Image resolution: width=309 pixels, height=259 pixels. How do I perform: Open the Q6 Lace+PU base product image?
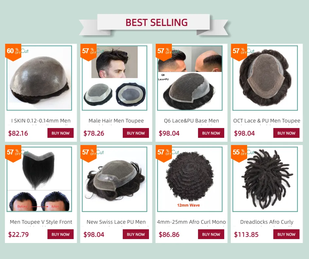pyautogui.click(x=190, y=78)
